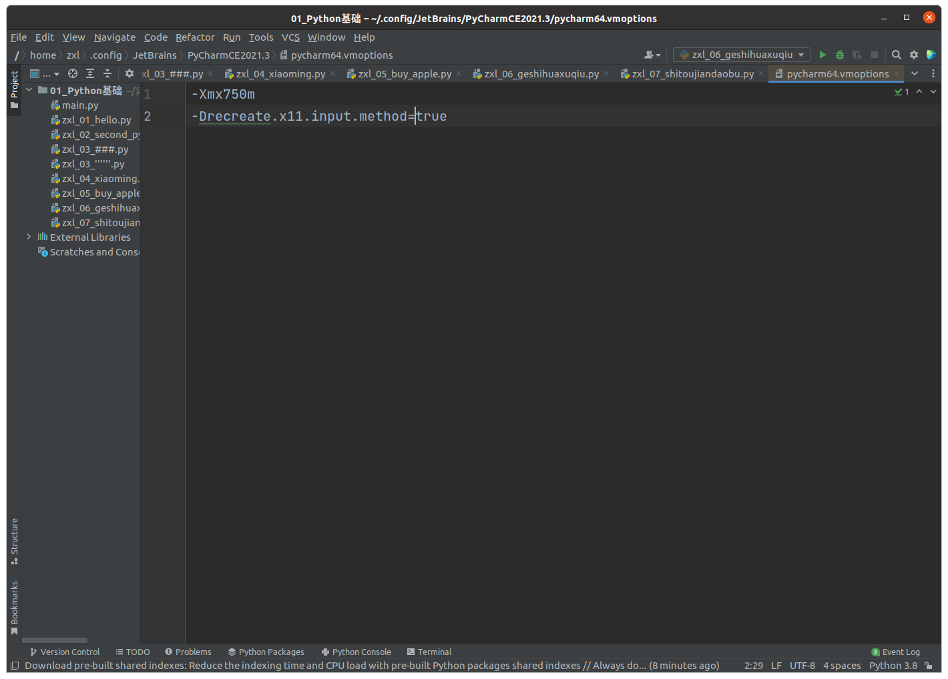Screen dimensions: 948x679
Task: Click the tool windows quick access icon
Action: 15,666
